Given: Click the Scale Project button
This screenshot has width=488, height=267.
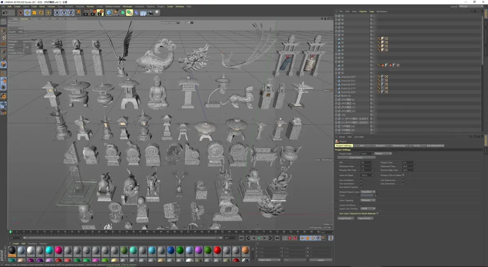Looking at the screenshot, I should 355,157.
